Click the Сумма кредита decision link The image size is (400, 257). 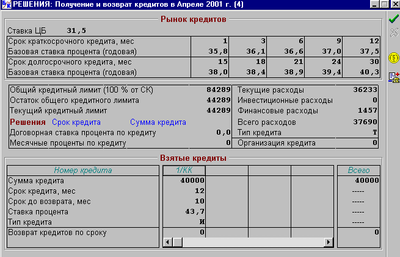(158, 122)
